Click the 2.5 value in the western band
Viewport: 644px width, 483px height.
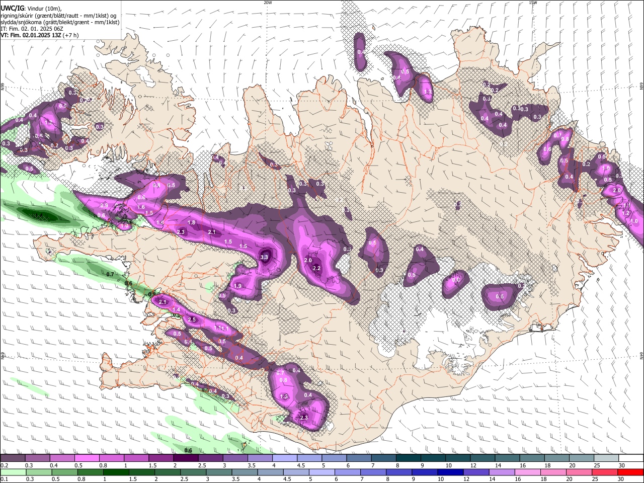192,319
